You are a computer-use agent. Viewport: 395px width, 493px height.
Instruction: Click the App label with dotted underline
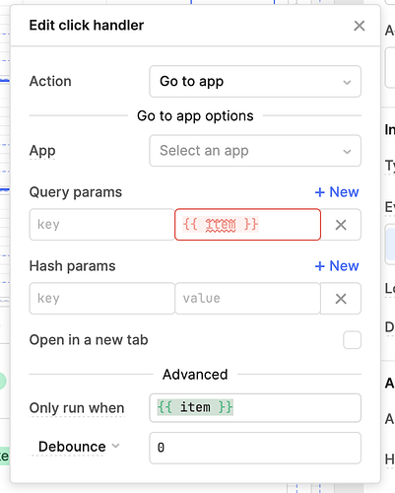pos(42,151)
